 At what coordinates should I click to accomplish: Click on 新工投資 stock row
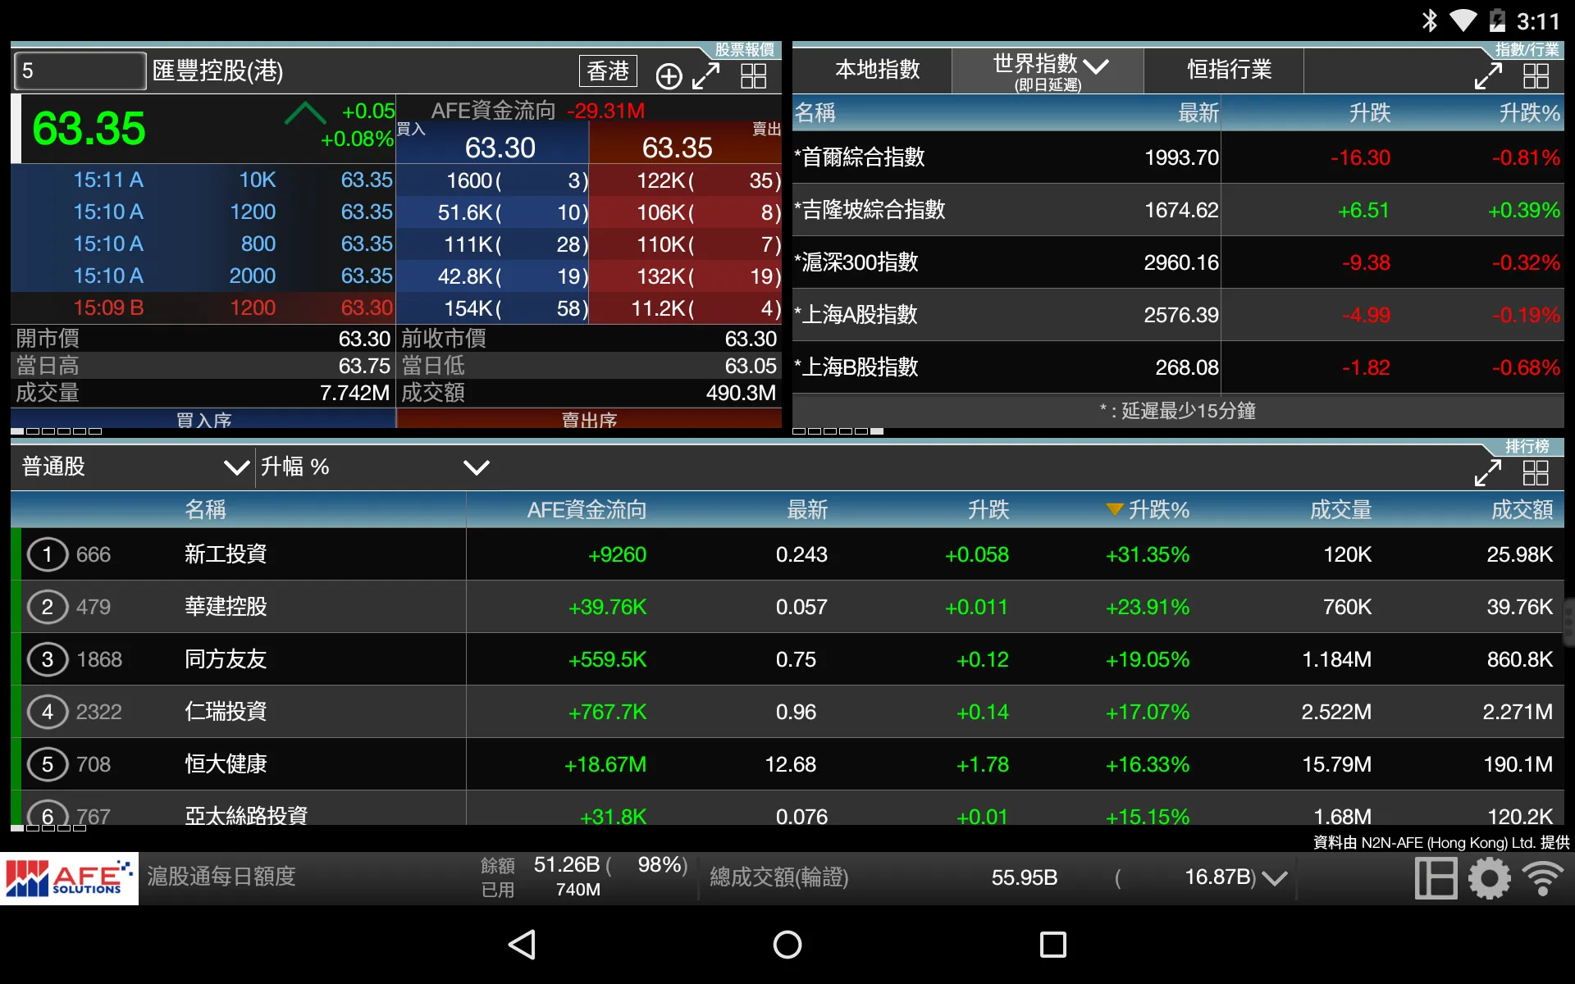787,554
